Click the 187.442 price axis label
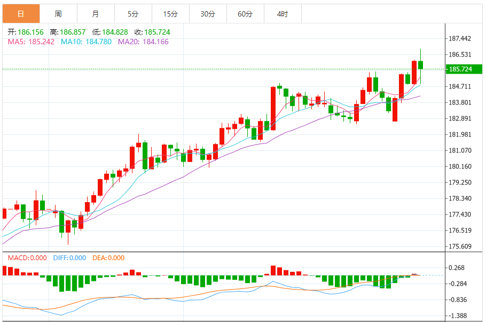Image resolution: width=486 pixels, height=322 pixels. 460,38
